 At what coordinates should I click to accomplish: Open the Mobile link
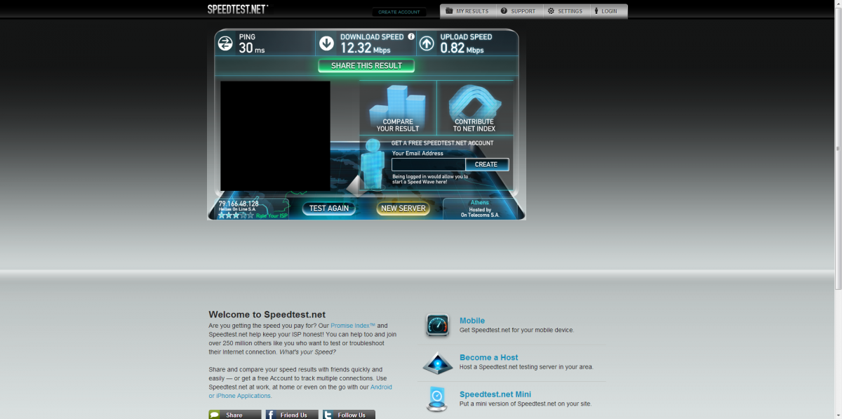click(x=472, y=321)
